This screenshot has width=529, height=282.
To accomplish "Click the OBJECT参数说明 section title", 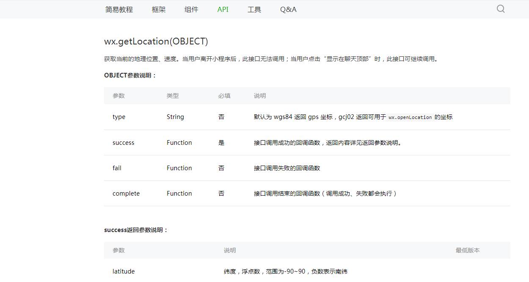I will (130, 75).
